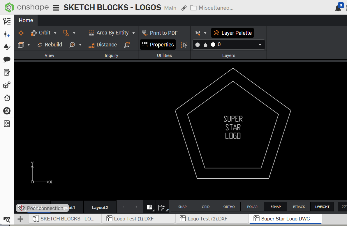Open the part properties cube icon
The width and height of the screenshot is (347, 226).
click(7, 85)
